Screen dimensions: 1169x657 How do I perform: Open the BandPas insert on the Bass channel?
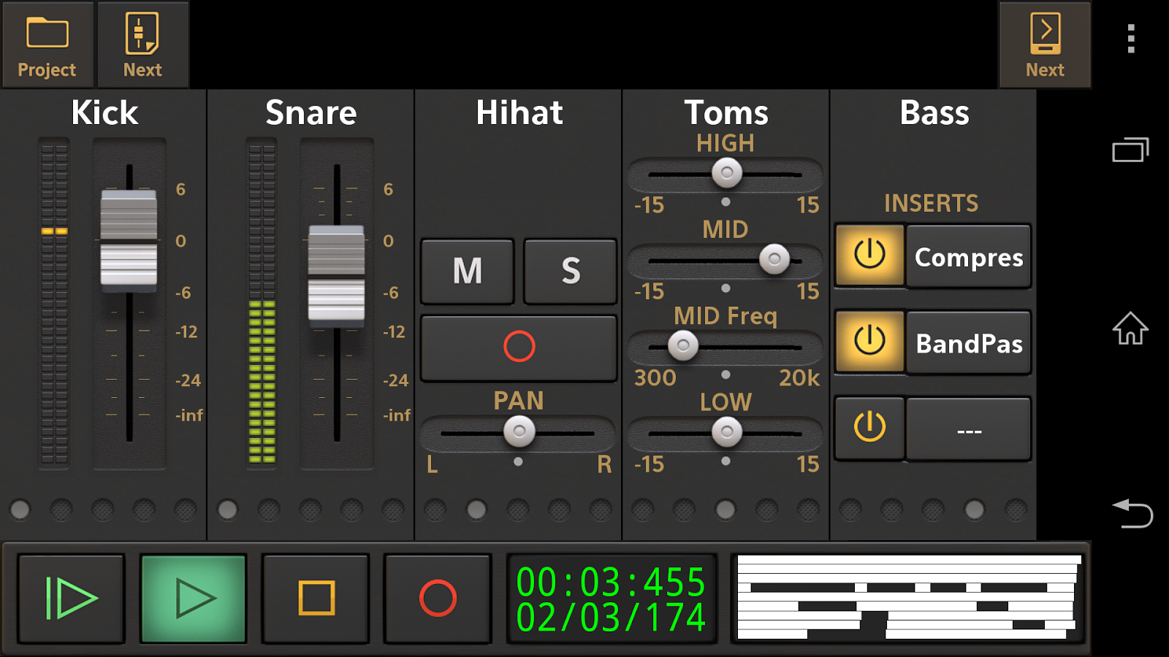tap(968, 343)
